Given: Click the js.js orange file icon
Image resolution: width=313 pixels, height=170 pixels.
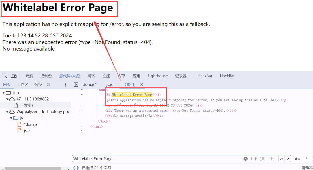Looking at the screenshot, I should click(x=20, y=131).
